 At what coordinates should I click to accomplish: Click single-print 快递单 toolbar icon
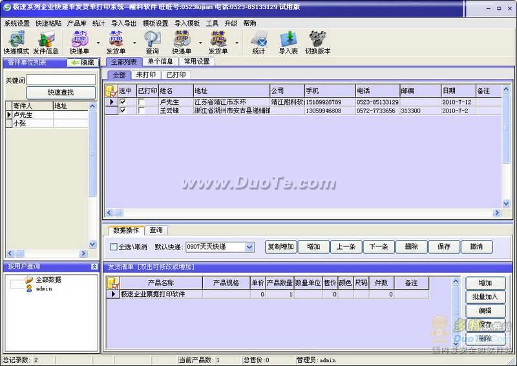point(79,42)
